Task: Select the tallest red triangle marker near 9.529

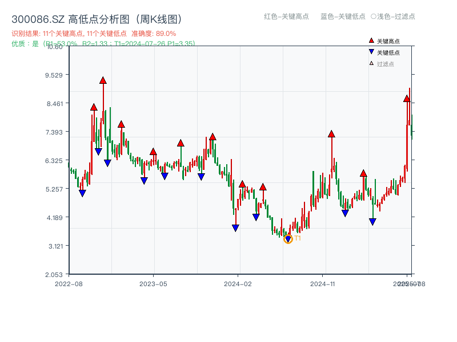Action: (x=103, y=81)
